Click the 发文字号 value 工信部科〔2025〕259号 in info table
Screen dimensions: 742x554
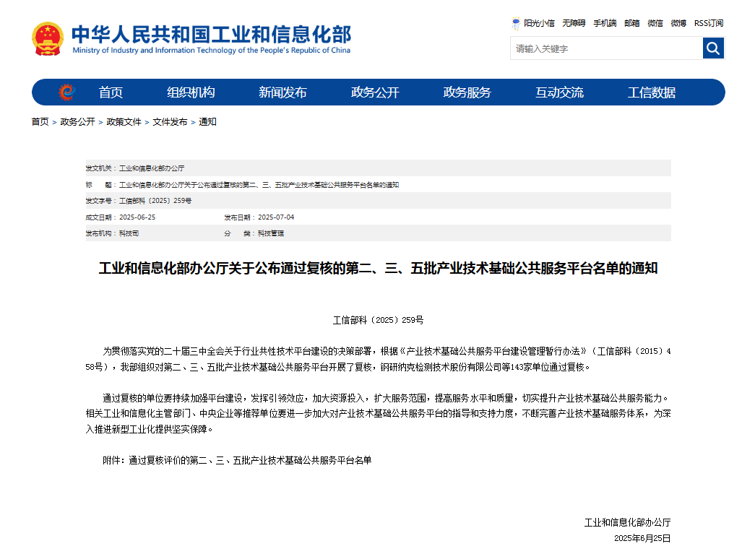click(155, 201)
